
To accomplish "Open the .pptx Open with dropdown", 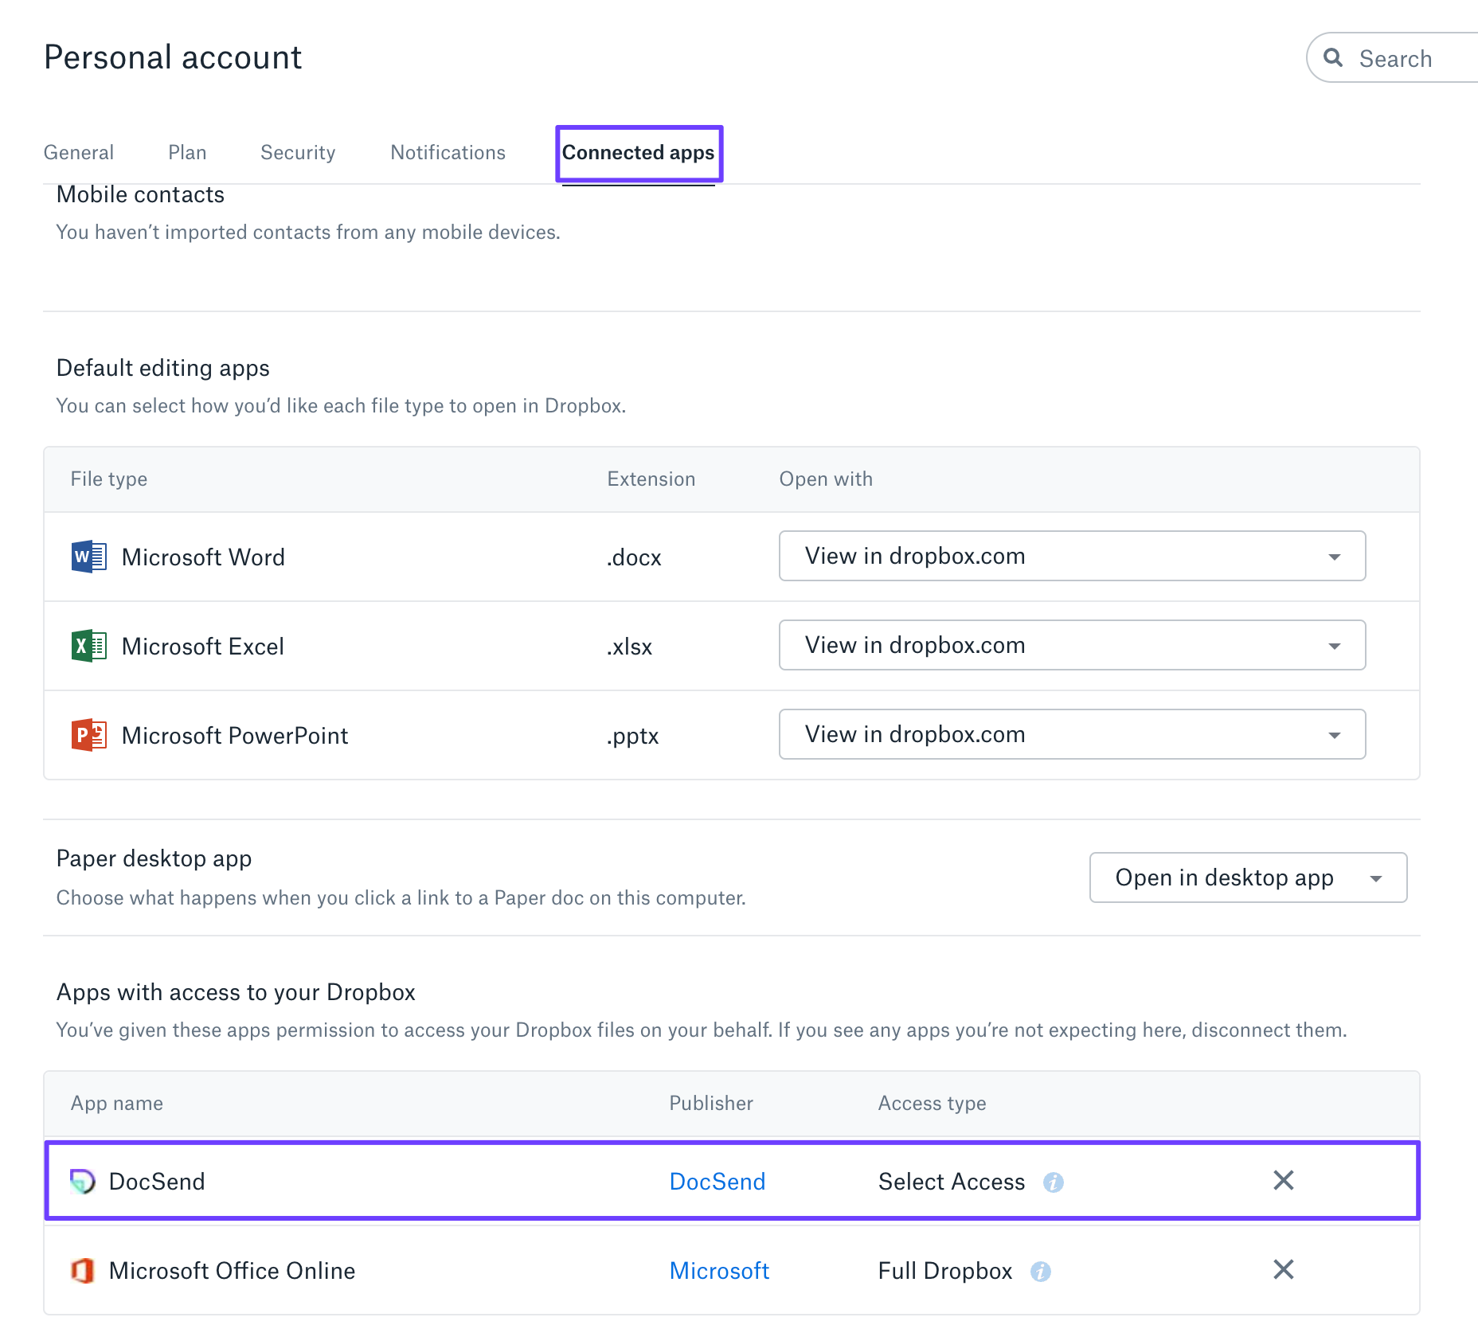I will point(1072,734).
